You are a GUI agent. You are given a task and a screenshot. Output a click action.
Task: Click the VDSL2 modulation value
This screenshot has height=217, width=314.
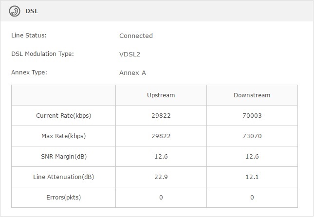pyautogui.click(x=130, y=54)
